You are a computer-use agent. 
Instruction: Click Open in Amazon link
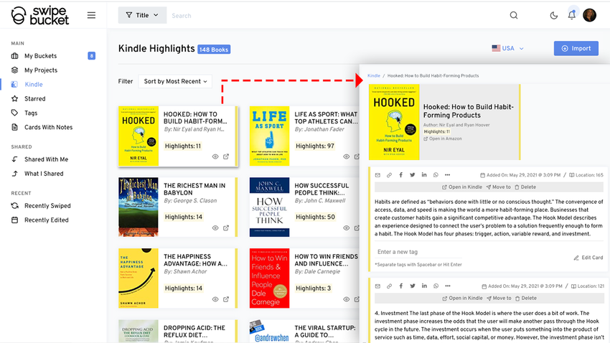(443, 138)
